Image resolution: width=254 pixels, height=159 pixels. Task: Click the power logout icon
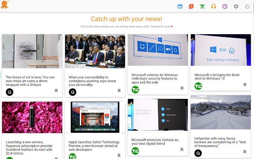tap(247, 6)
